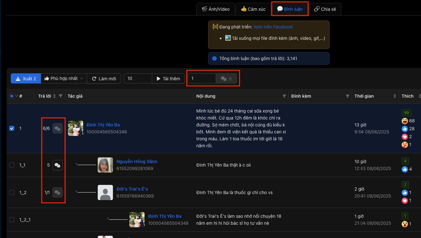Open the Nội dung column filter
The height and width of the screenshot is (238, 421).
tap(284, 96)
